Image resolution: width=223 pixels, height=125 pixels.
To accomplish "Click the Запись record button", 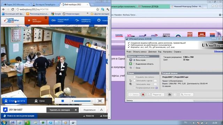I will (x=134, y=94).
